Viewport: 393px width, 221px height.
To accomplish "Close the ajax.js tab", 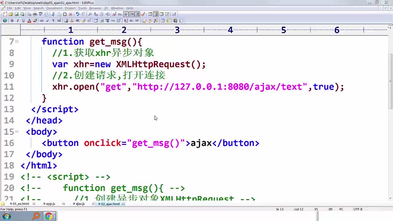I will [93, 204].
